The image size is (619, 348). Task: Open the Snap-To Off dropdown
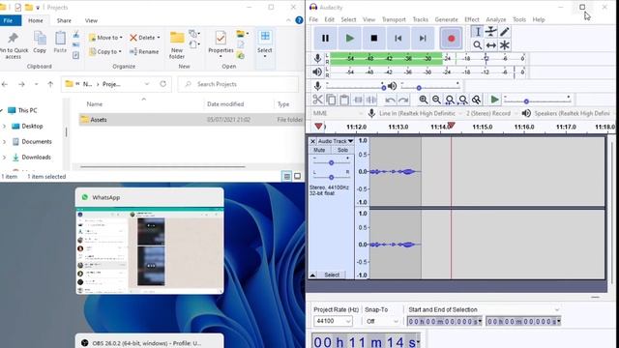pos(382,321)
